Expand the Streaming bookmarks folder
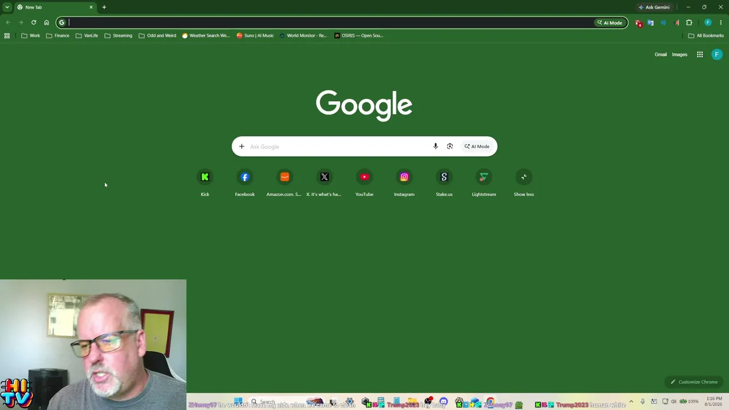 pyautogui.click(x=118, y=35)
